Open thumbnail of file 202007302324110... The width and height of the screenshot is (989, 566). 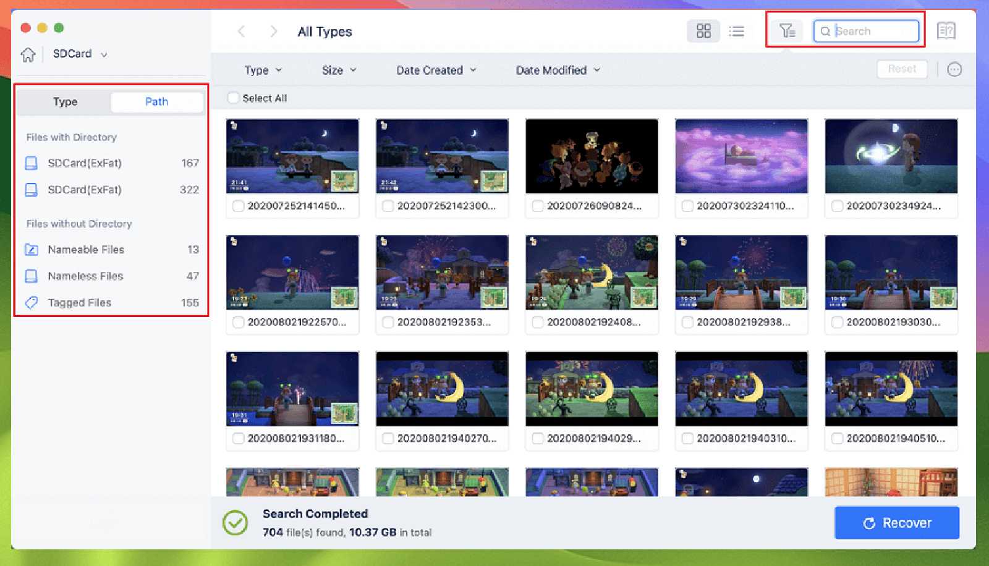[x=741, y=156]
